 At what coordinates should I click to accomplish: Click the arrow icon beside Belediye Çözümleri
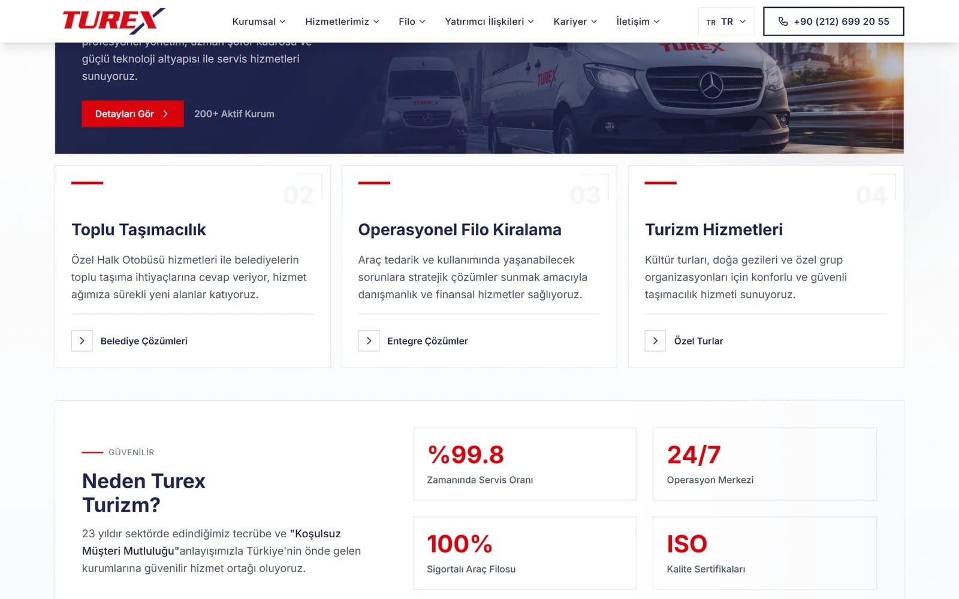82,341
